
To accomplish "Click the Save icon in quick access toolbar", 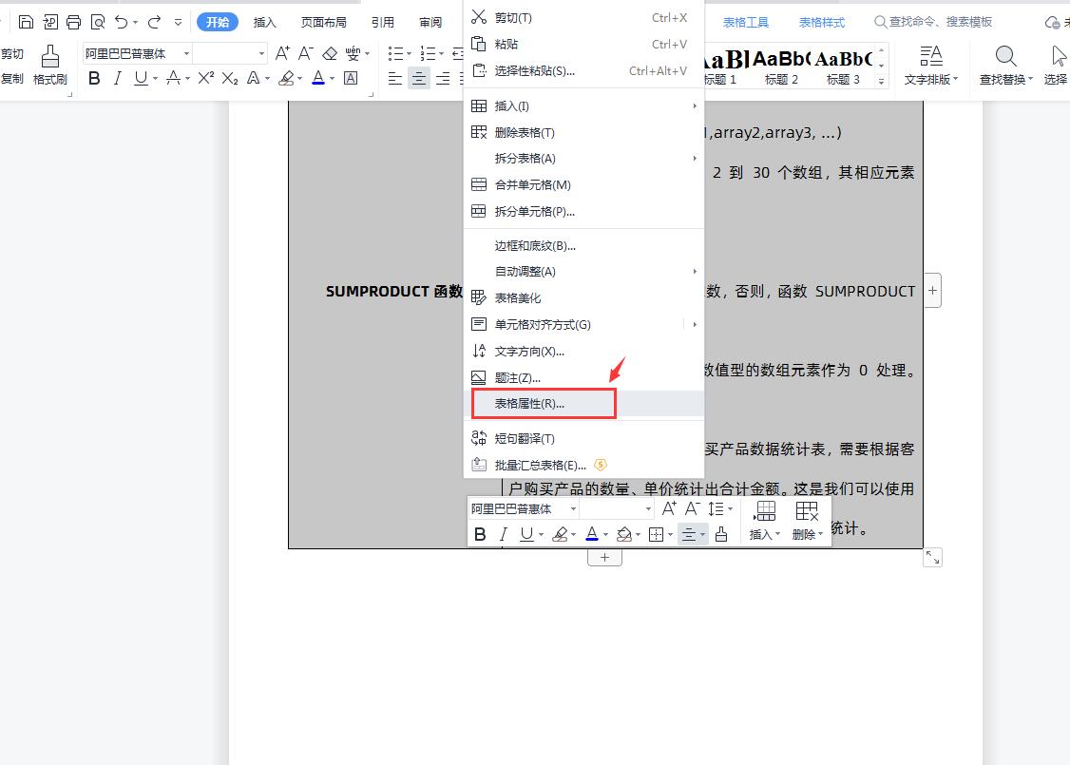I will [26, 22].
